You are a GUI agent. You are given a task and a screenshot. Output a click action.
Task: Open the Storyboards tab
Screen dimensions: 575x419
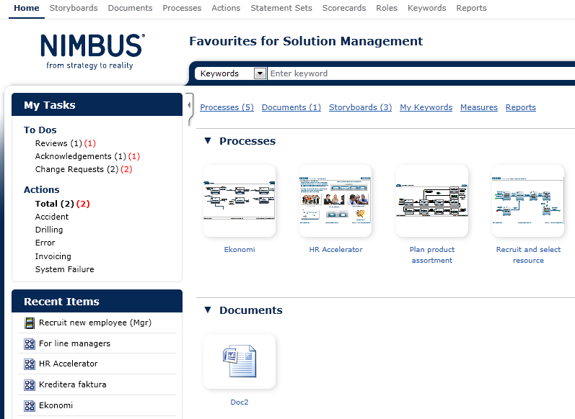(x=74, y=8)
